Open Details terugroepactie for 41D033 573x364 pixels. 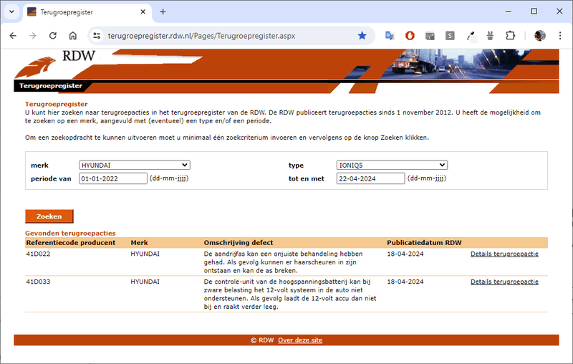[504, 282]
